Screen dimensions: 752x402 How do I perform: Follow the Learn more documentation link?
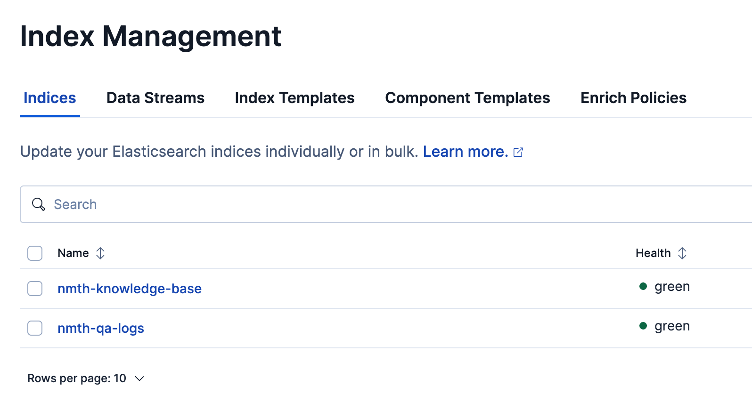pos(465,152)
